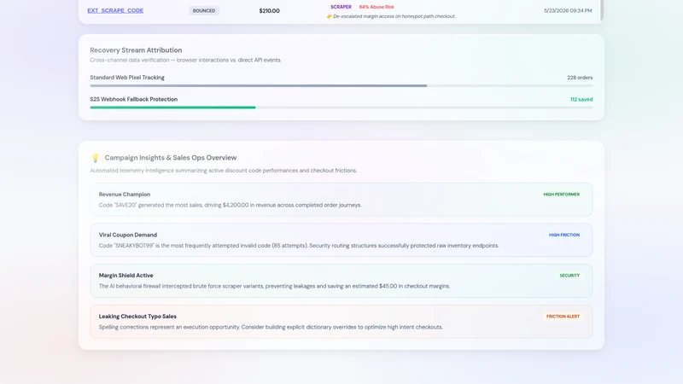The height and width of the screenshot is (384, 683).
Task: Click the Cross-channel data verification subtitle
Action: pyautogui.click(x=185, y=60)
